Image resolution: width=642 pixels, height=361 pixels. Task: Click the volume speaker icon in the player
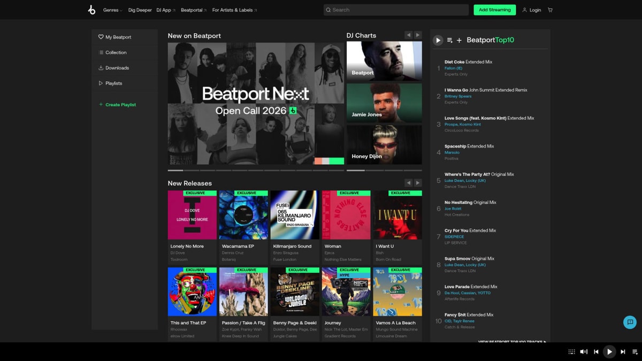(584, 352)
